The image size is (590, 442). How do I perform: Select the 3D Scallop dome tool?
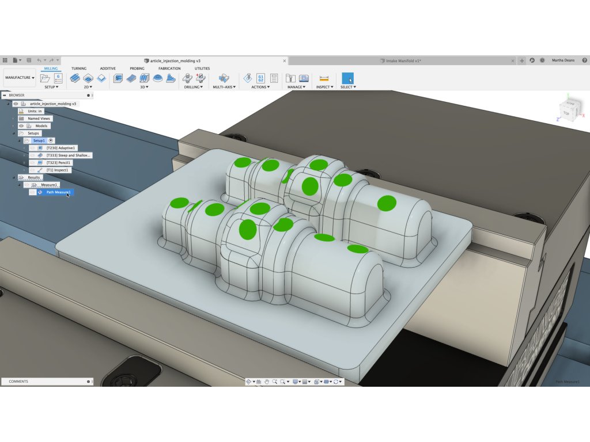[x=158, y=78]
